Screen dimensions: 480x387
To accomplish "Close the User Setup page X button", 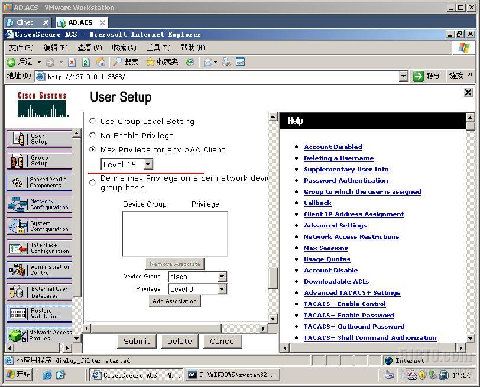I will click(468, 92).
